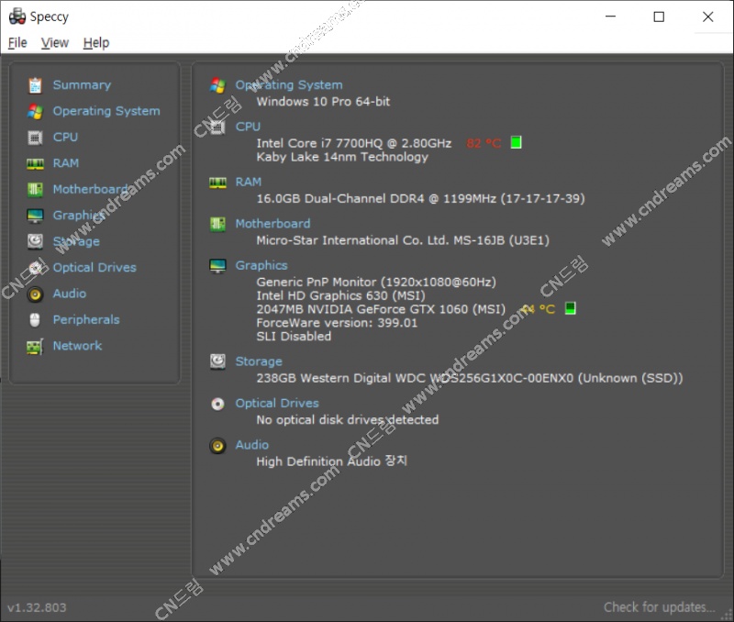Click the Optical Drives disc icon in sidebar
This screenshot has width=734, height=622.
click(35, 268)
